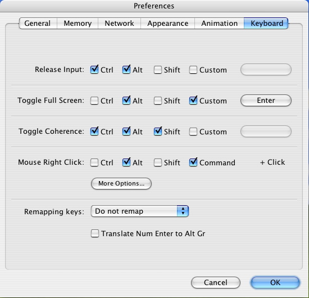Open the Memory tab

pyautogui.click(x=78, y=23)
